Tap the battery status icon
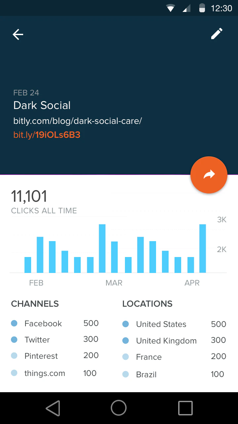 click(202, 8)
